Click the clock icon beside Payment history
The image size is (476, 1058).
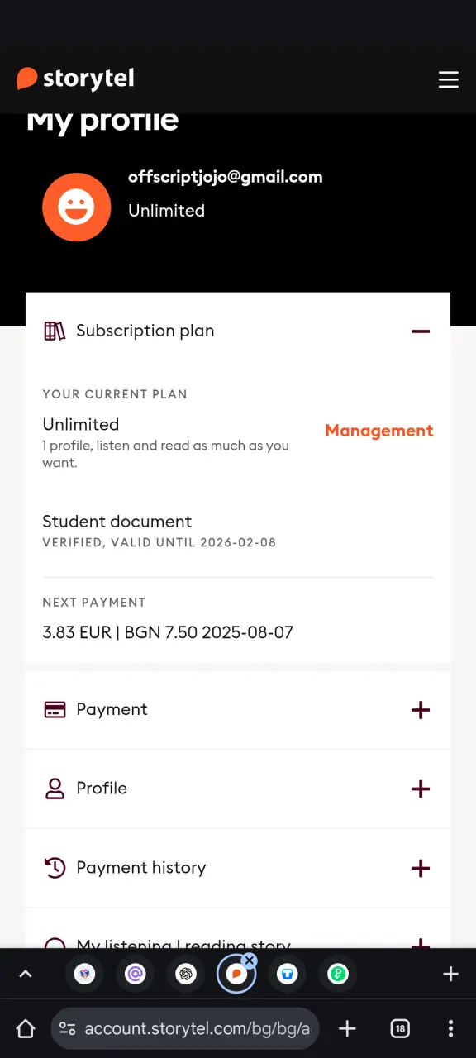tap(55, 868)
